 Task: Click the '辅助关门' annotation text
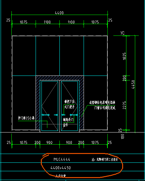coord(68,119)
